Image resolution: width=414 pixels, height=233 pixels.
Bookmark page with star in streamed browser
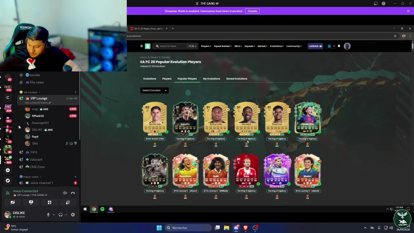395,36
